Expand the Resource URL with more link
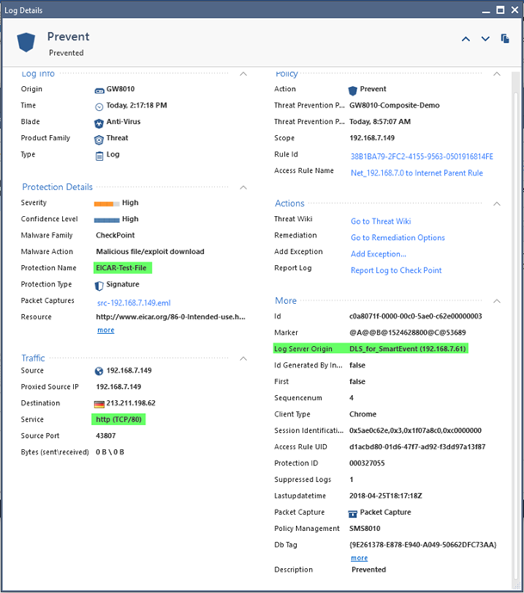The height and width of the screenshot is (593, 524). [x=106, y=330]
